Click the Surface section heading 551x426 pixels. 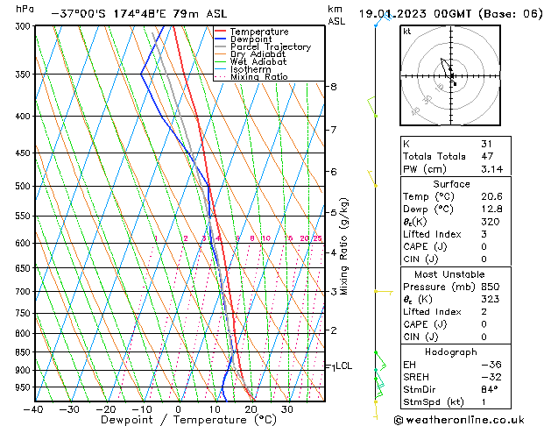451,184
